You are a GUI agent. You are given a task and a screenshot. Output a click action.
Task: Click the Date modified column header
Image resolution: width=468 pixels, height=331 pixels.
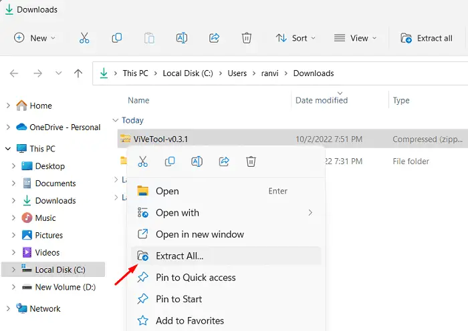pos(322,100)
